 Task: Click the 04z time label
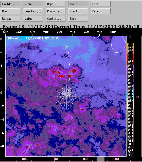55,159
